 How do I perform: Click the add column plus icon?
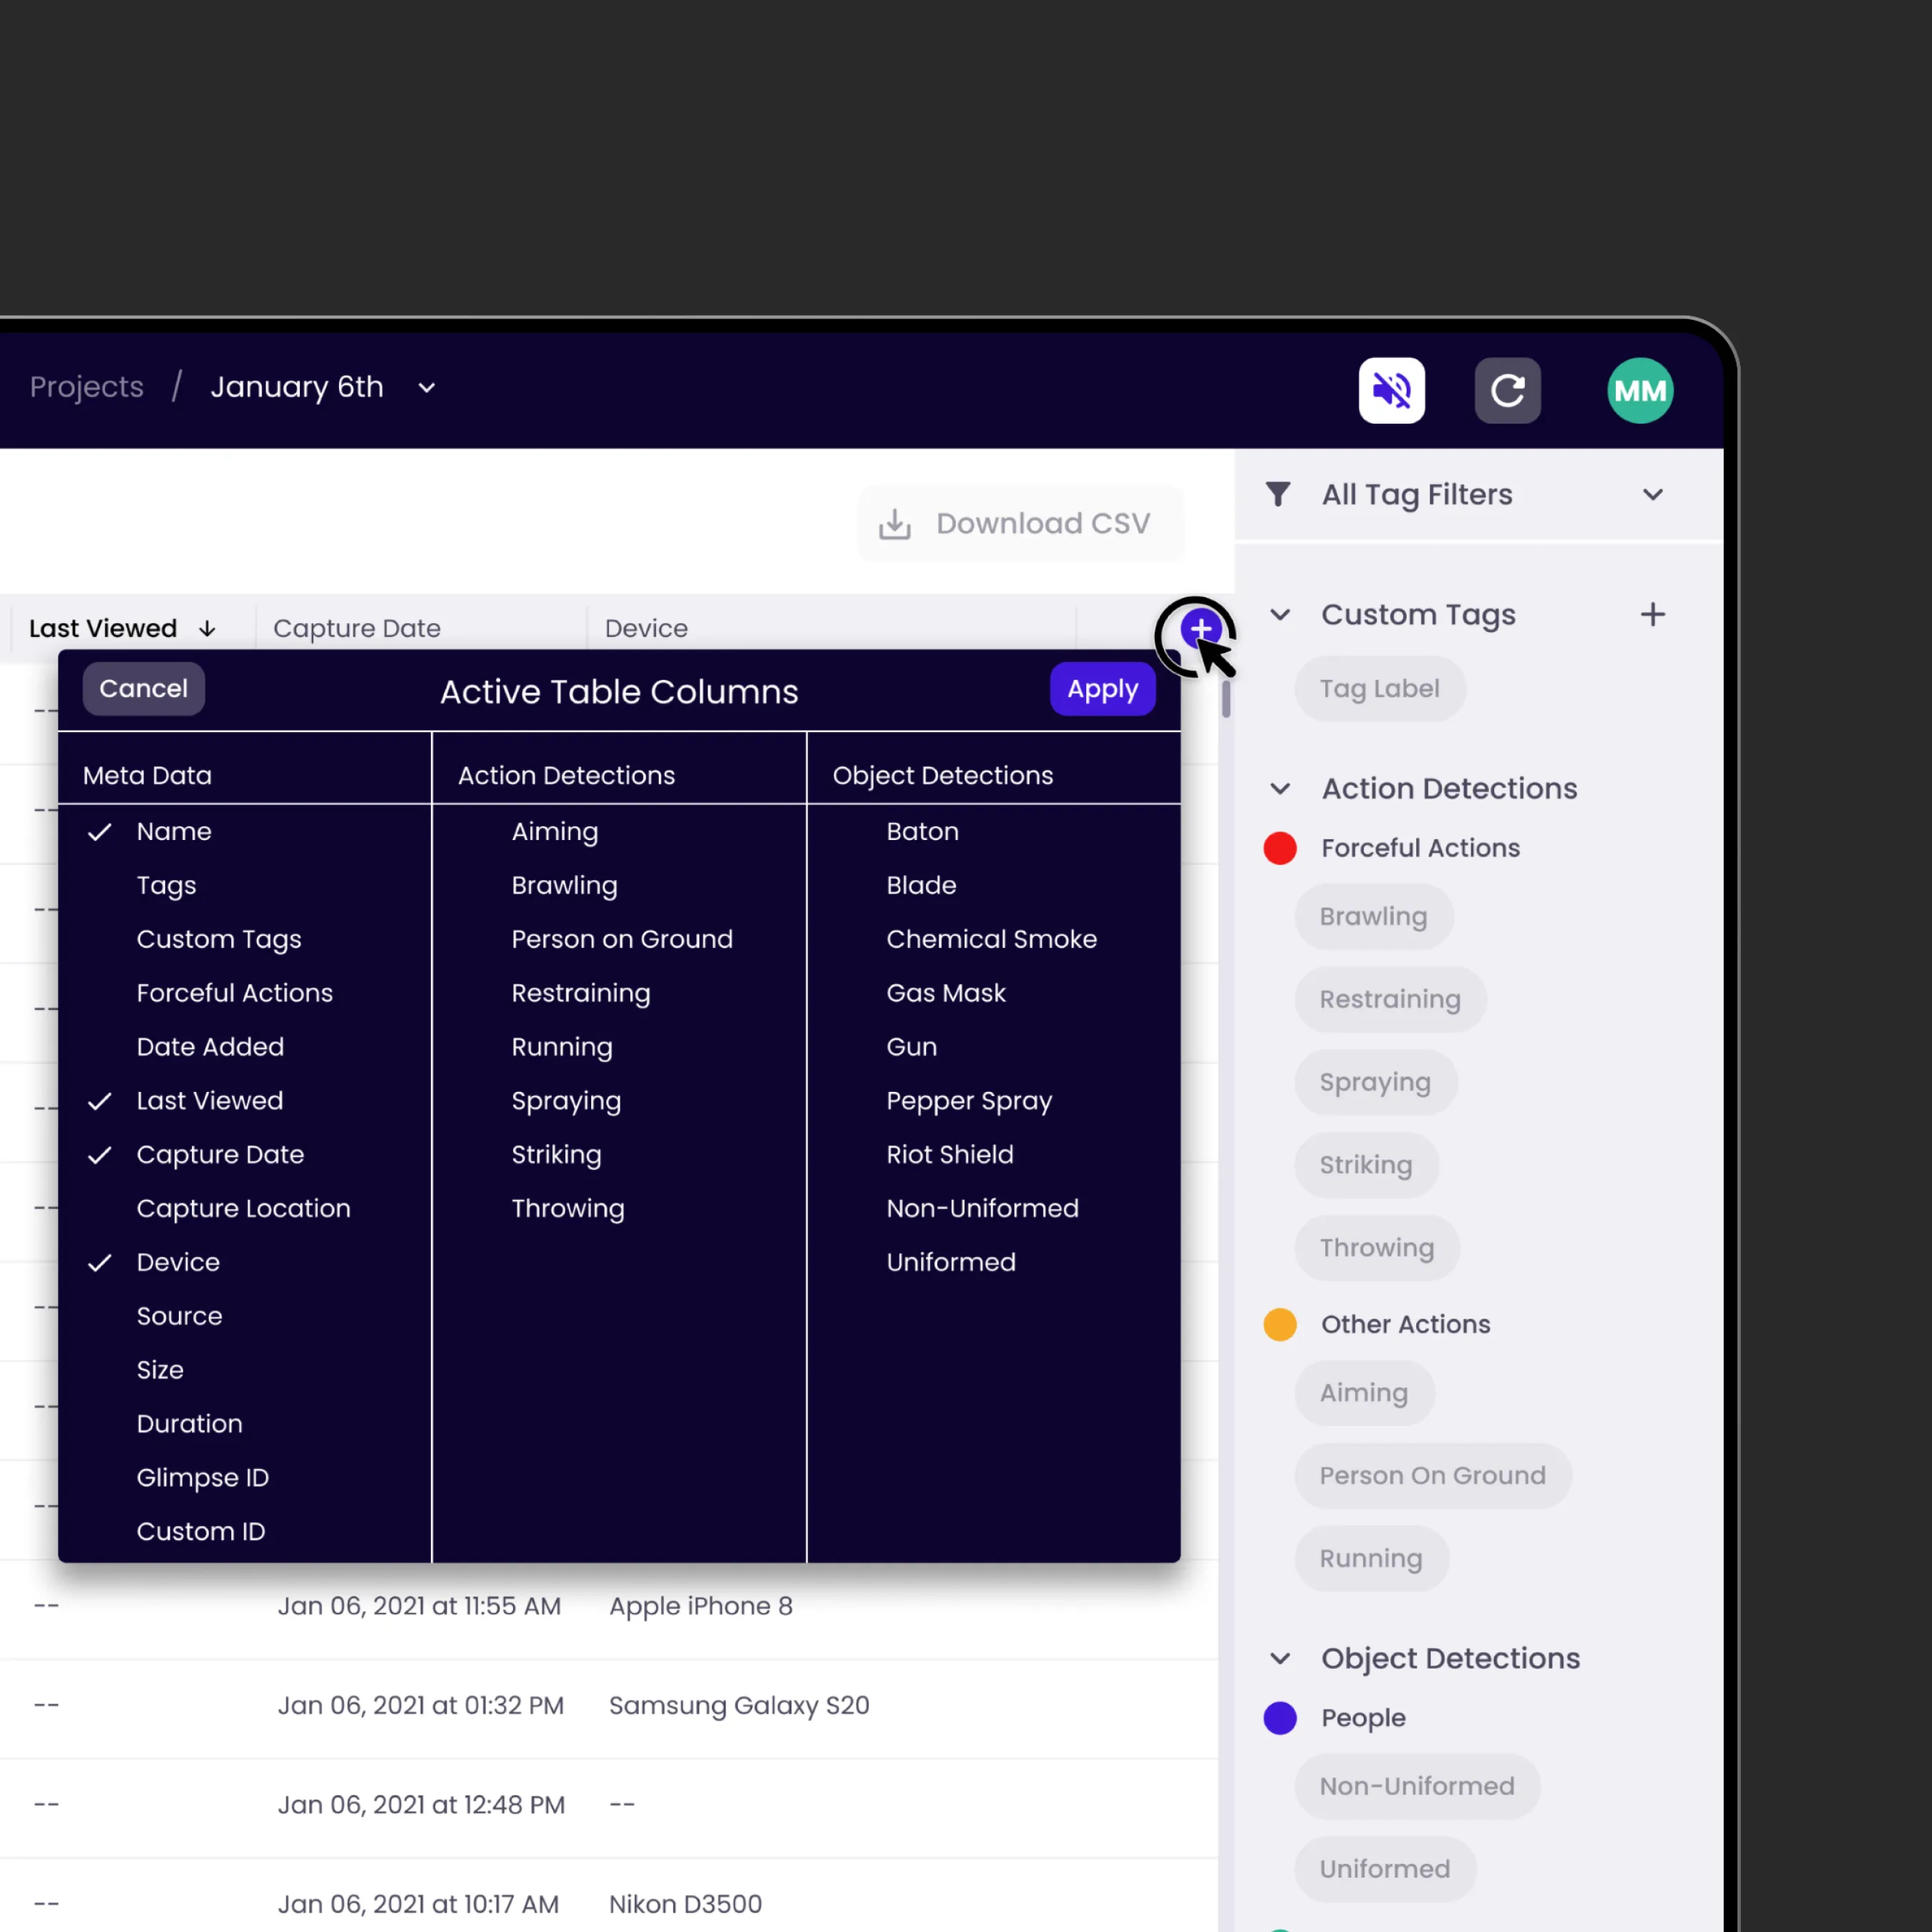tap(1200, 630)
